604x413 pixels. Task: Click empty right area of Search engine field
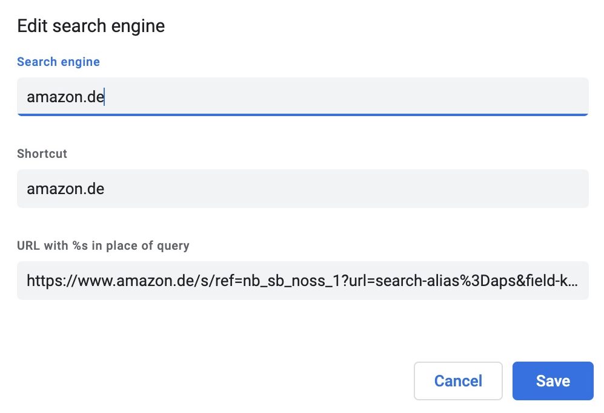click(424, 97)
